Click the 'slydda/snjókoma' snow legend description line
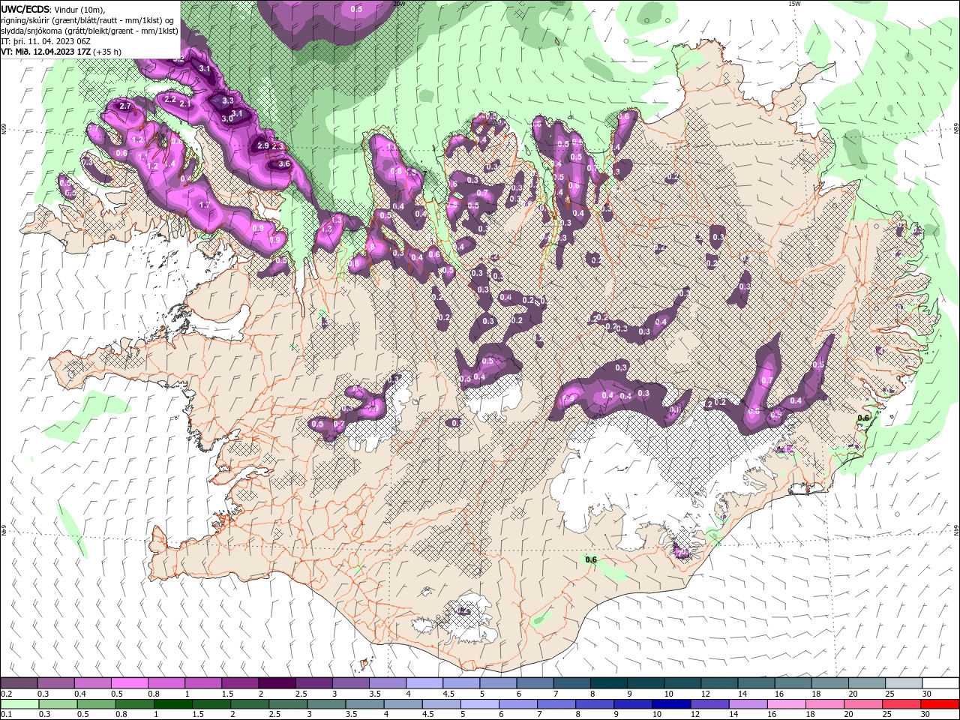The height and width of the screenshot is (720, 960). point(89,31)
